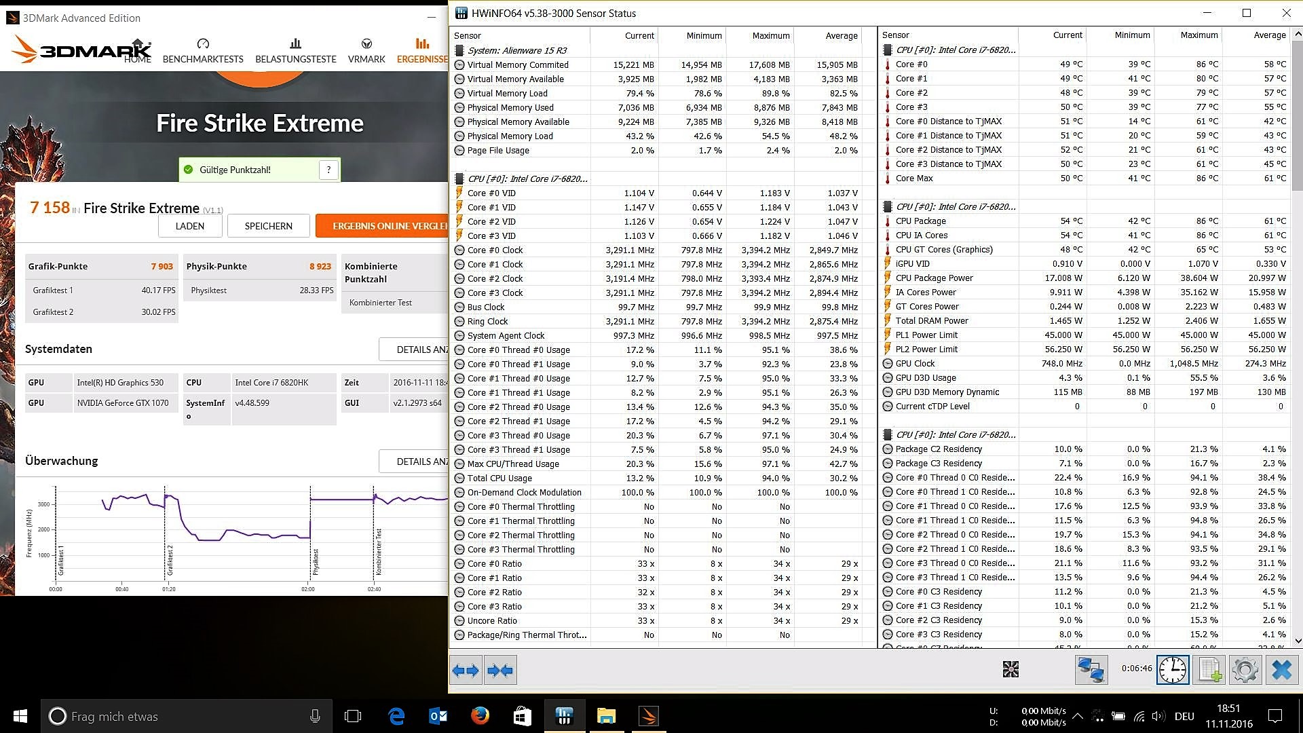Viewport: 1303px width, 733px height.
Task: Reset sensor timer with the clock icon
Action: (x=1173, y=670)
